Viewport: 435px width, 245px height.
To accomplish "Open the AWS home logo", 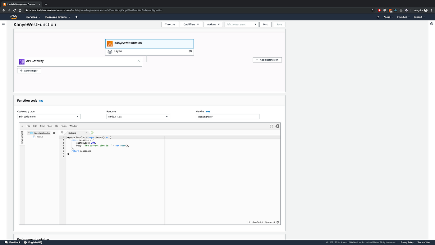I will (14, 17).
